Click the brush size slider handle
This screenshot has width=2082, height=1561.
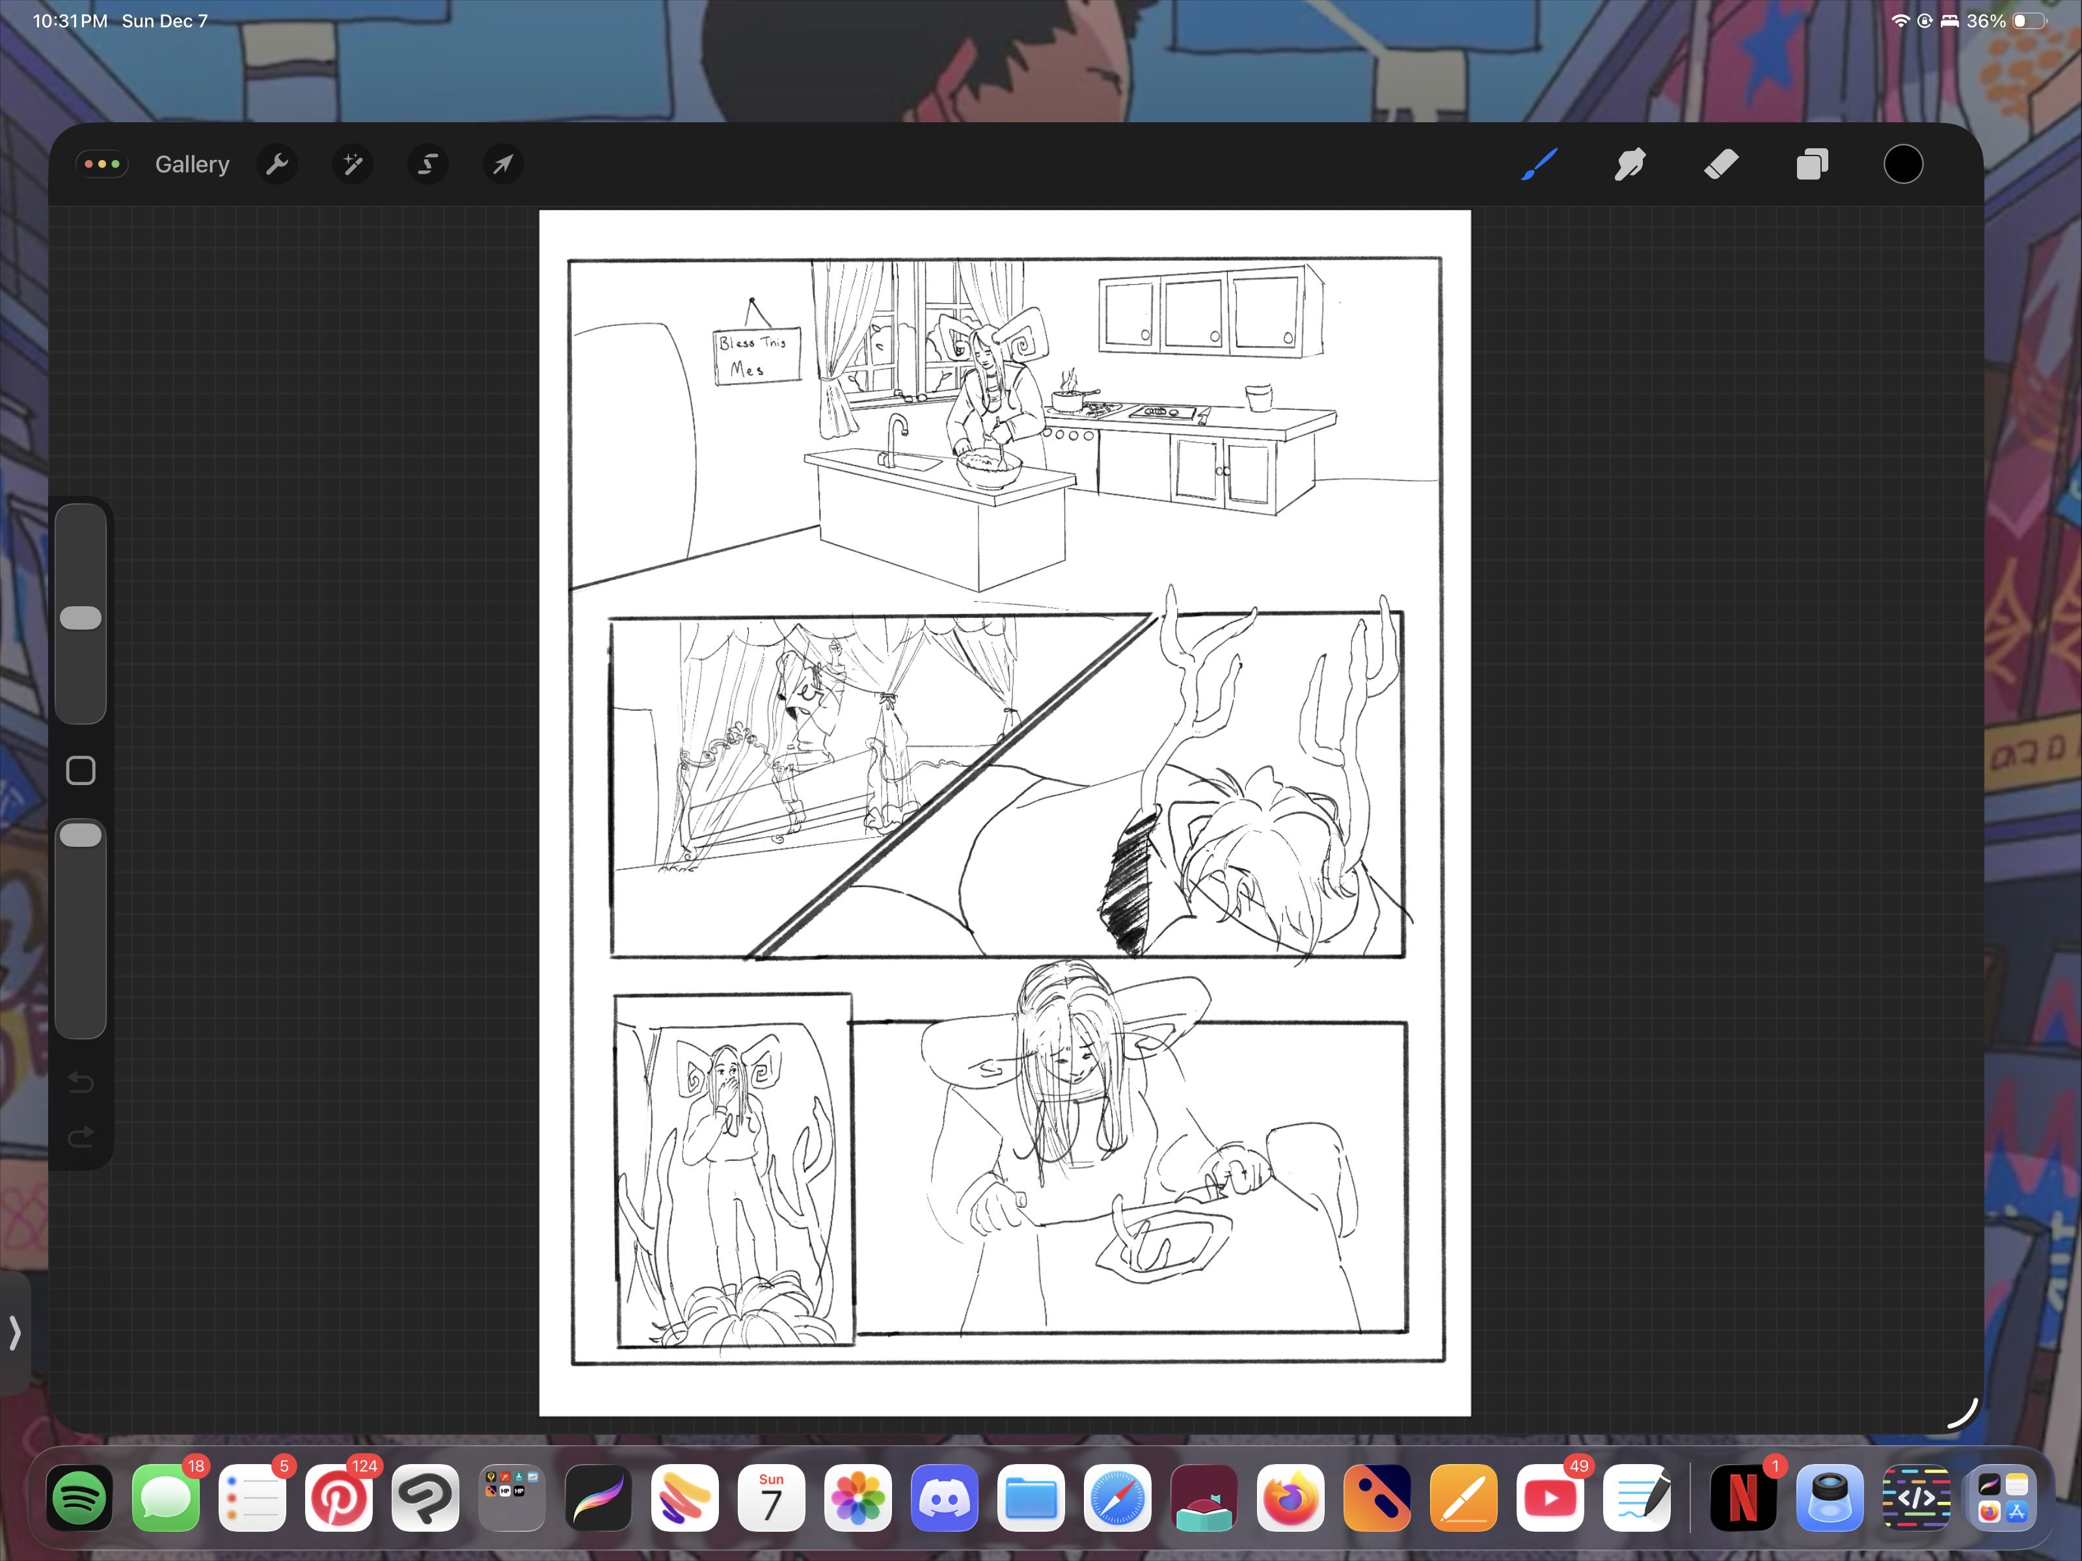click(81, 618)
